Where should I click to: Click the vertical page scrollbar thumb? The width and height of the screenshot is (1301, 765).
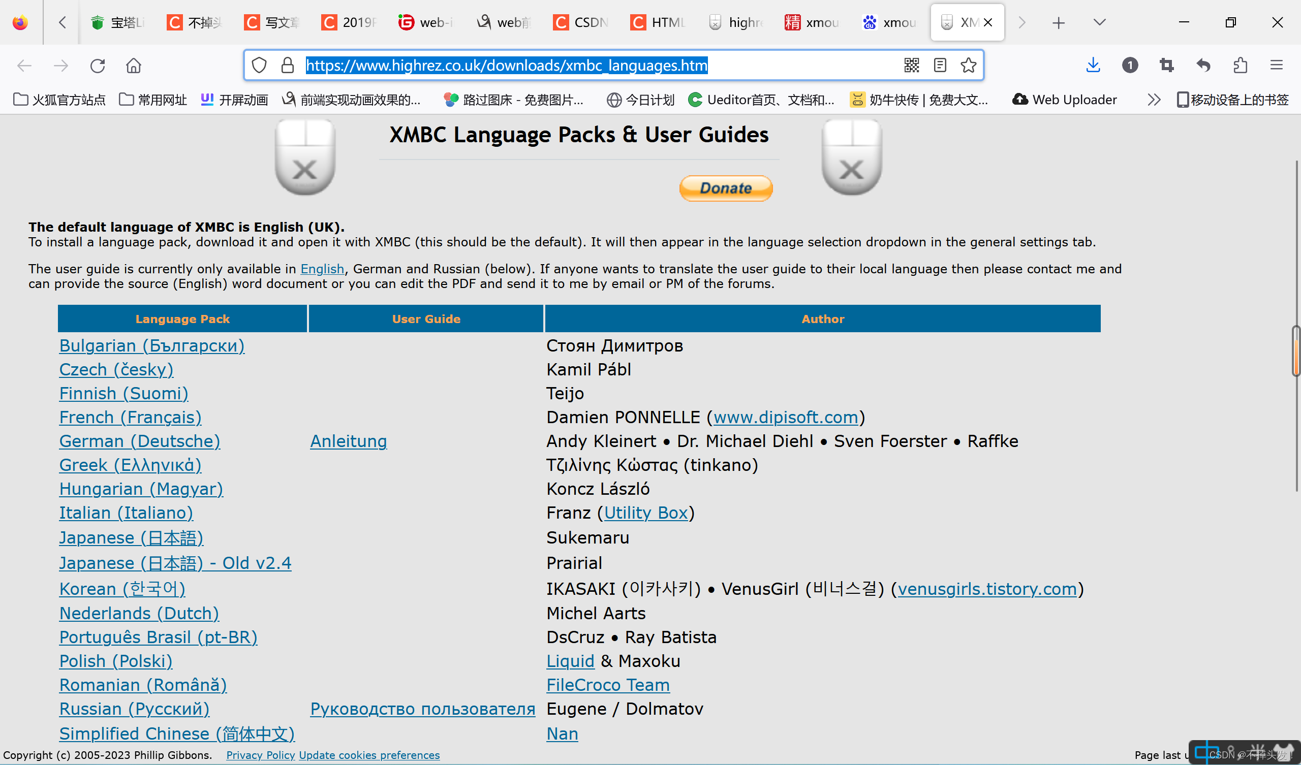(x=1295, y=351)
